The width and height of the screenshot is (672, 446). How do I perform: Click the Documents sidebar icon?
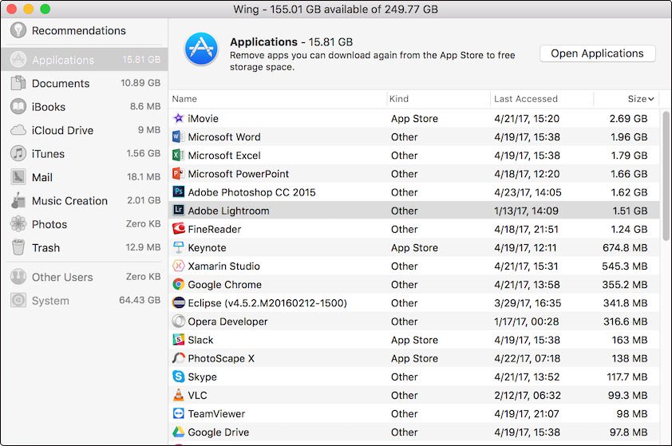pyautogui.click(x=18, y=83)
